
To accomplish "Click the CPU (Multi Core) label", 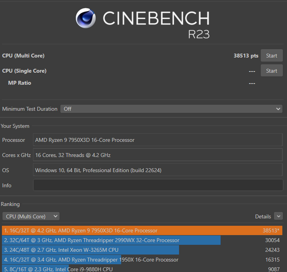I will tap(23, 56).
